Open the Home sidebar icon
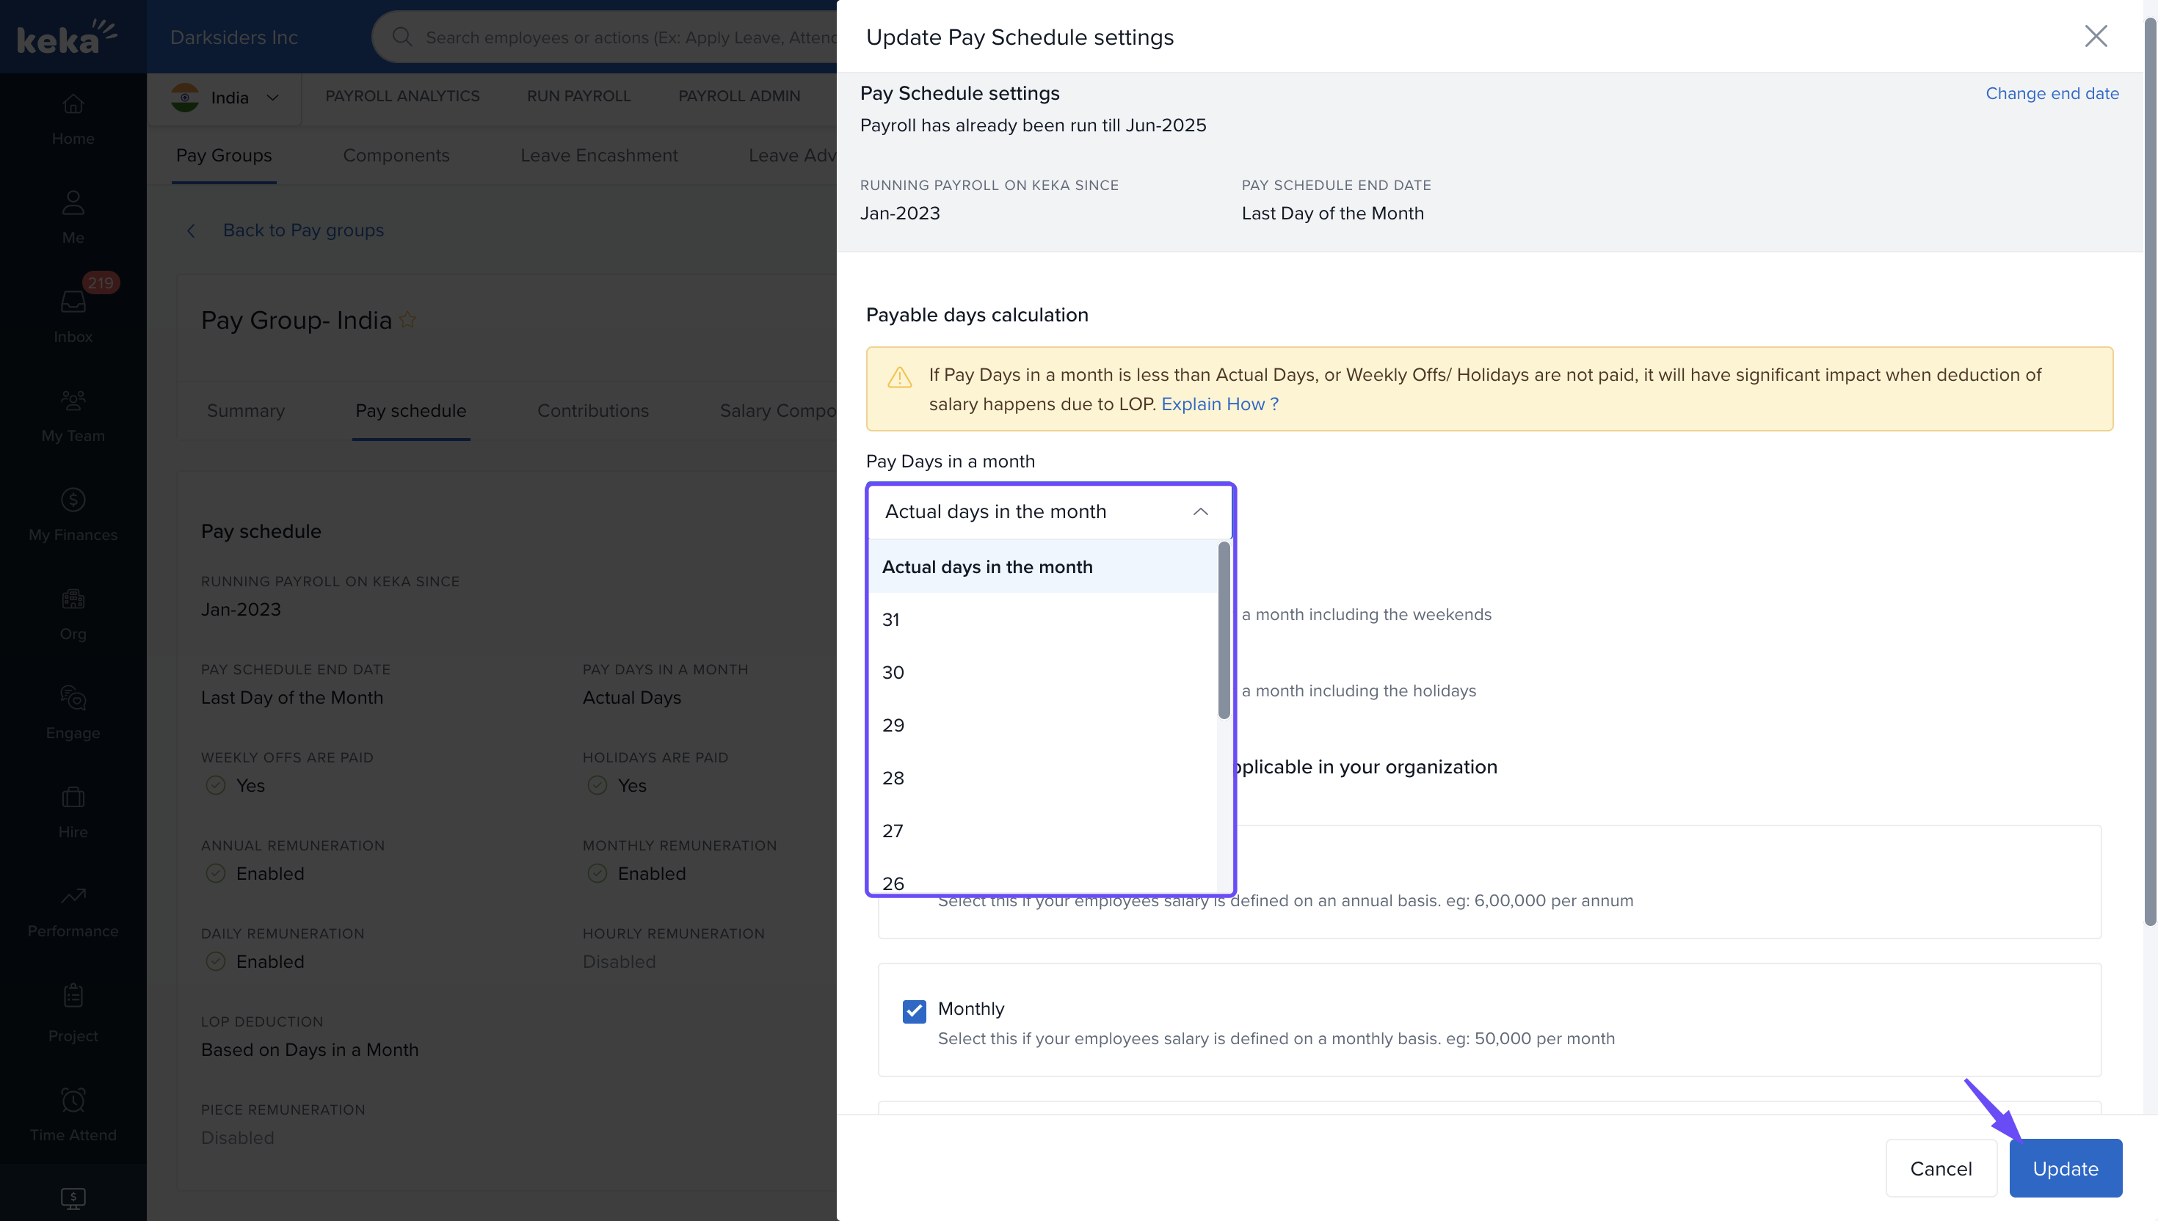 73,105
